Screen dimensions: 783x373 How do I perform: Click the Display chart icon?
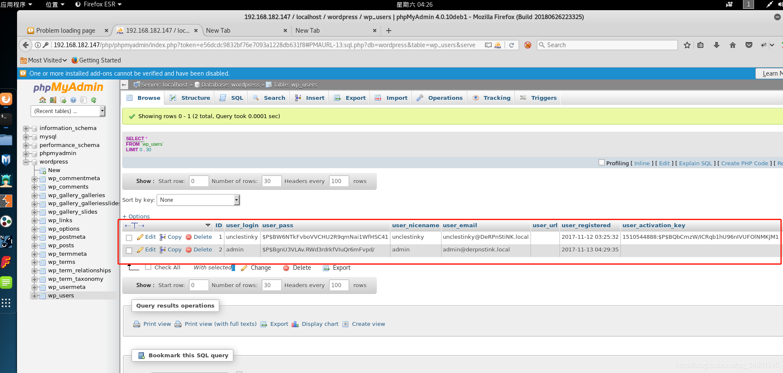click(x=295, y=324)
